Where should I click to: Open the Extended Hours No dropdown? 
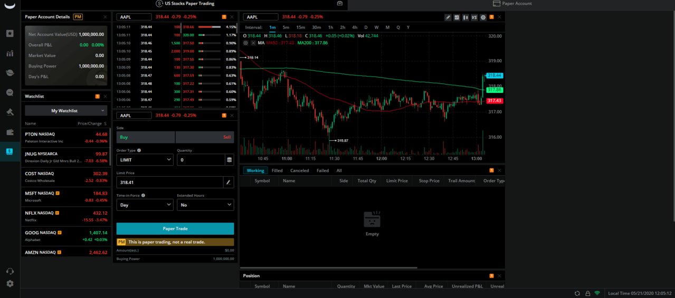(205, 205)
